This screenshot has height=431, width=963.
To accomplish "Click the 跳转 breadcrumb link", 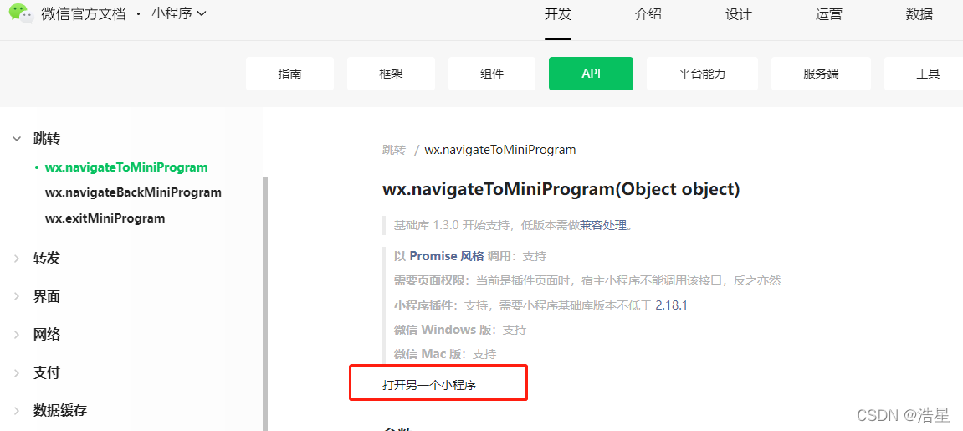I will pos(394,150).
